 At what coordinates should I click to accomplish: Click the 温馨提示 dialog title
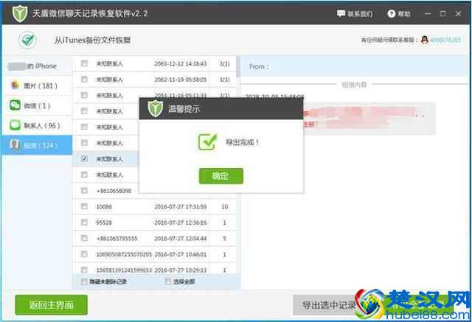(x=184, y=109)
